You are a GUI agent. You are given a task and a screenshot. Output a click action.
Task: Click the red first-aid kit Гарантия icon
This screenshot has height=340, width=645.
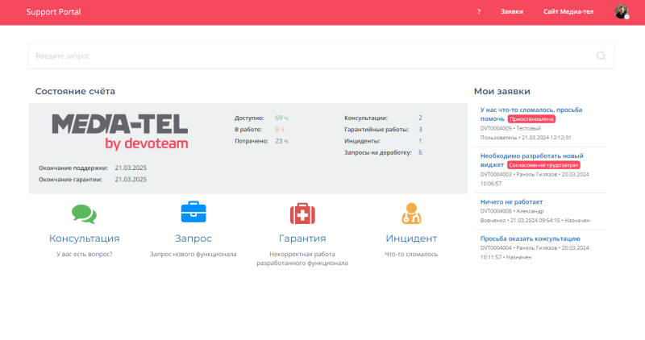pos(302,214)
